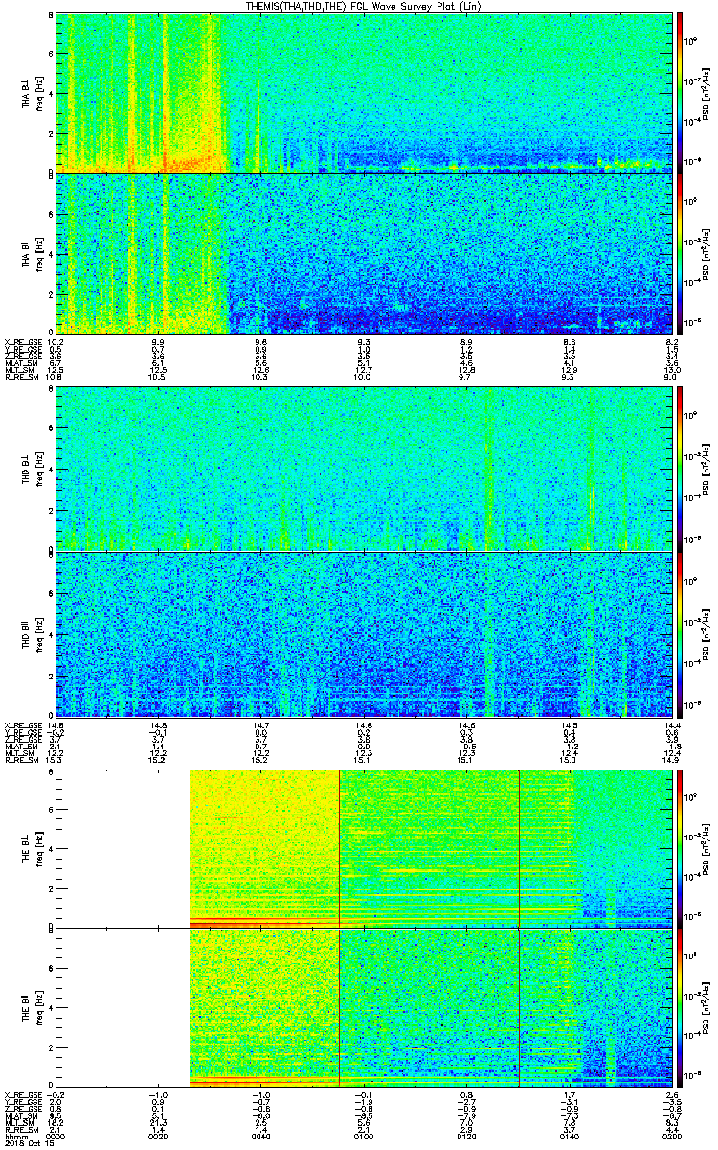Screen dimensions: 718x1150
Task: Click the R_RE_SM row label under THA panels
Action: coord(20,377)
